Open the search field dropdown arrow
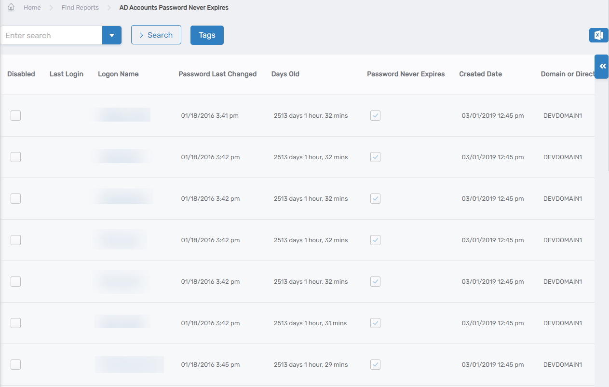This screenshot has width=609, height=387. tap(112, 35)
